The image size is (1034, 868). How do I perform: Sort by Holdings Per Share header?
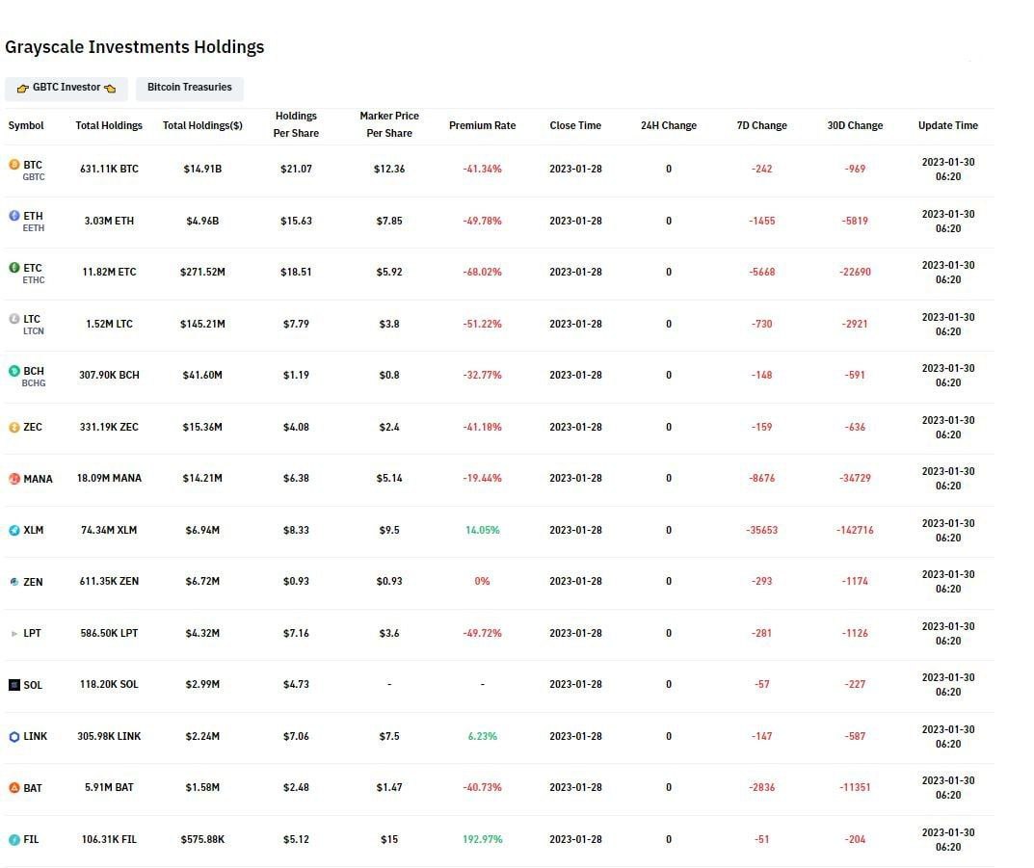point(296,124)
